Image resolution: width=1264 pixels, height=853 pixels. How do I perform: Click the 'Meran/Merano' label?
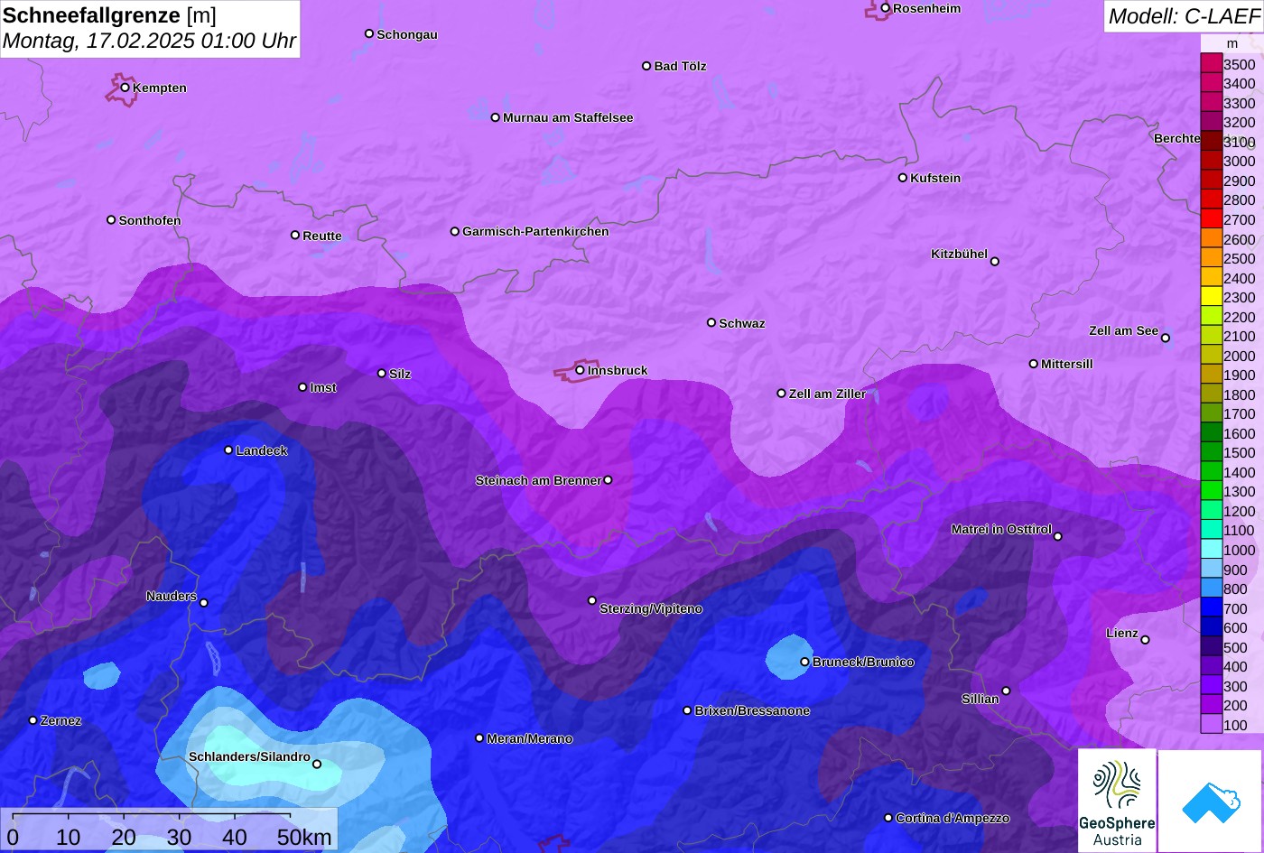point(530,738)
